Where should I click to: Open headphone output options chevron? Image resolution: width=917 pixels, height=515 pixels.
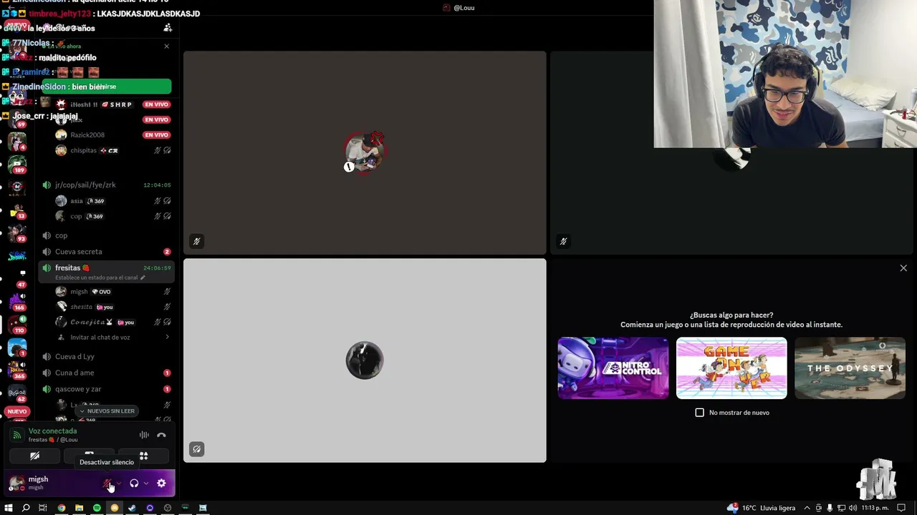click(x=145, y=484)
